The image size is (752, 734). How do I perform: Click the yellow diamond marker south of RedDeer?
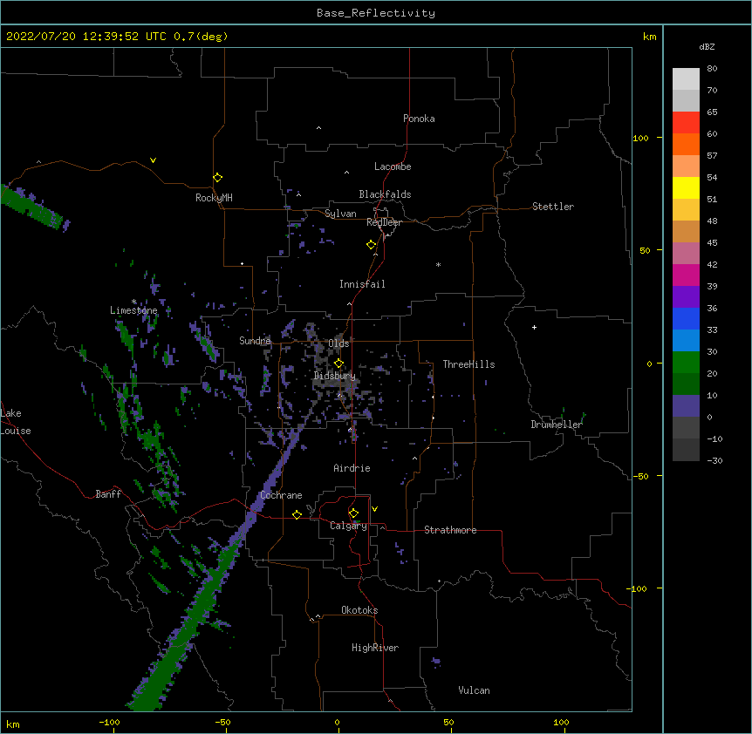pos(372,245)
